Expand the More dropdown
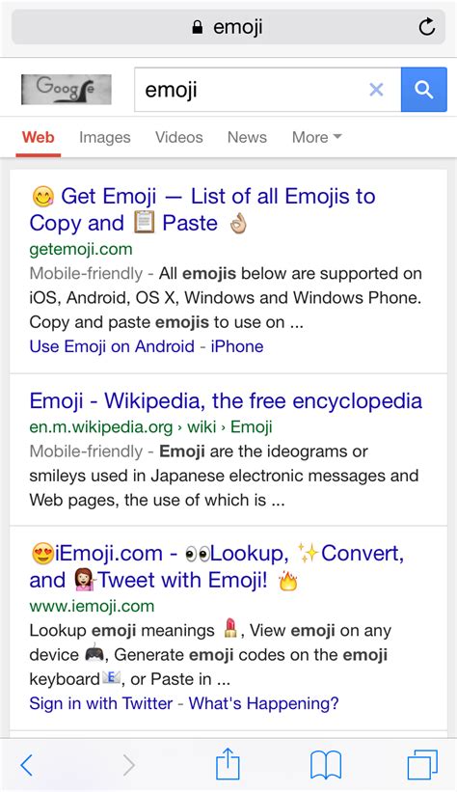Image resolution: width=457 pixels, height=792 pixels. pyautogui.click(x=316, y=137)
